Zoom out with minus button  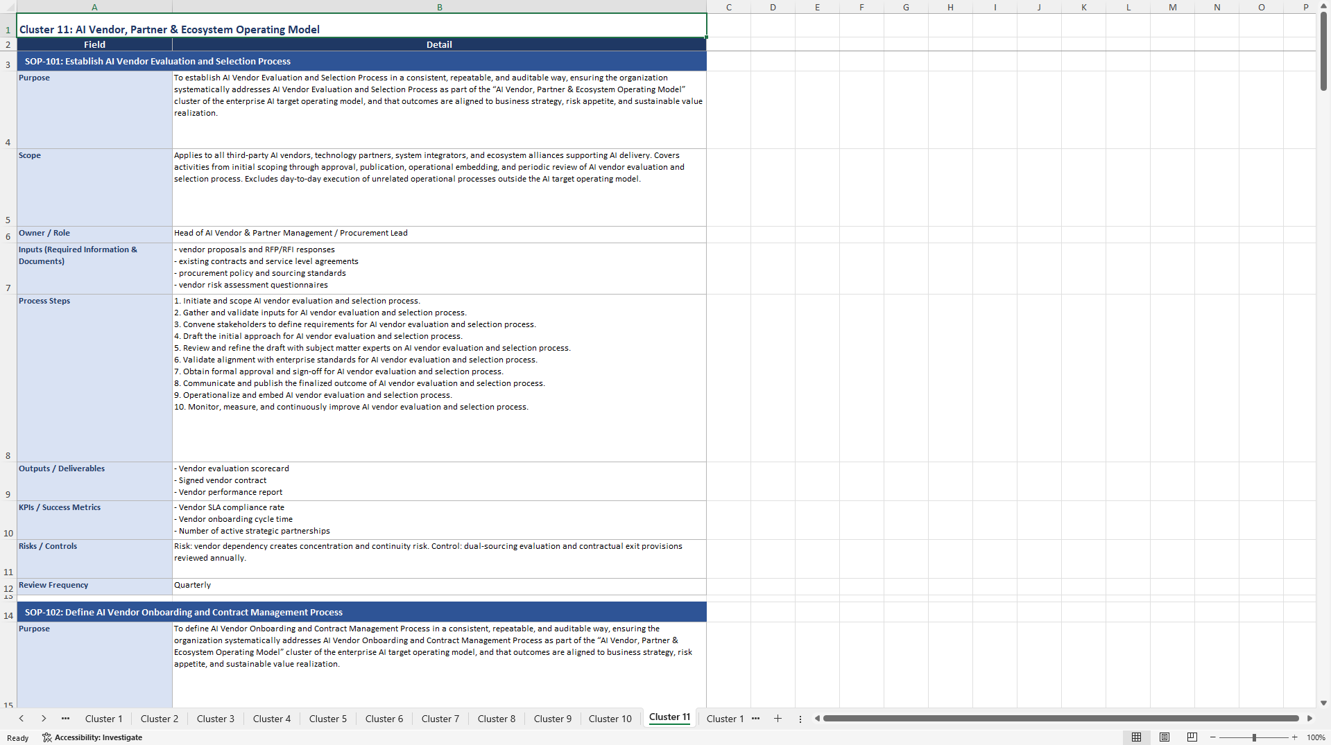pos(1212,737)
